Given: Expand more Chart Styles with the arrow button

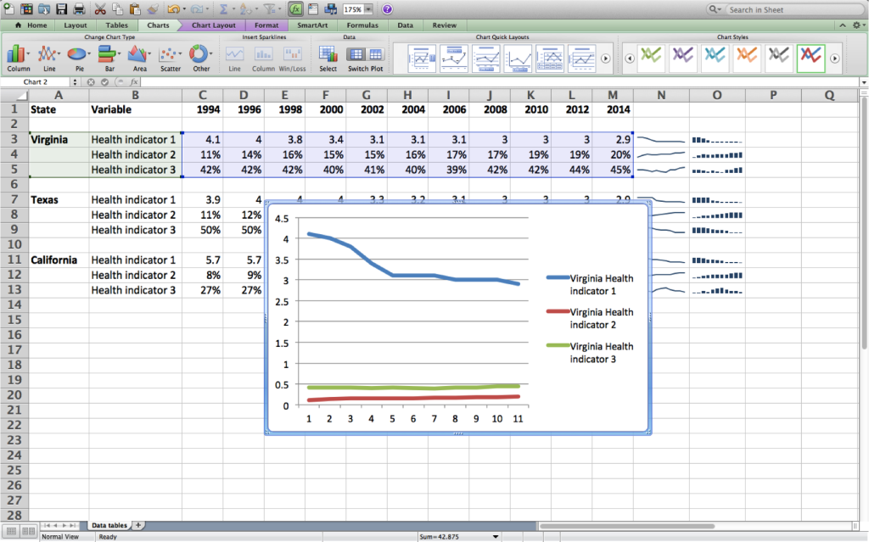Looking at the screenshot, I should point(833,56).
